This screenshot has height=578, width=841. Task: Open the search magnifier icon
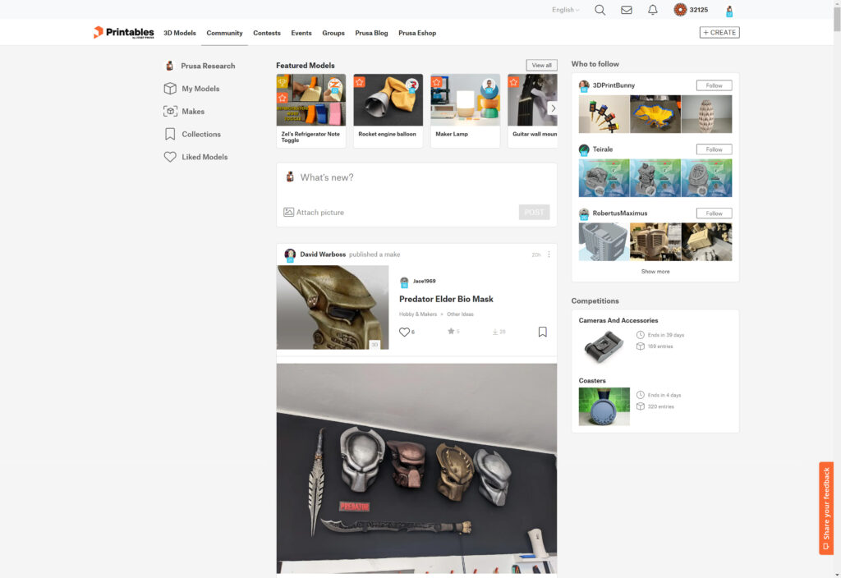pyautogui.click(x=600, y=10)
